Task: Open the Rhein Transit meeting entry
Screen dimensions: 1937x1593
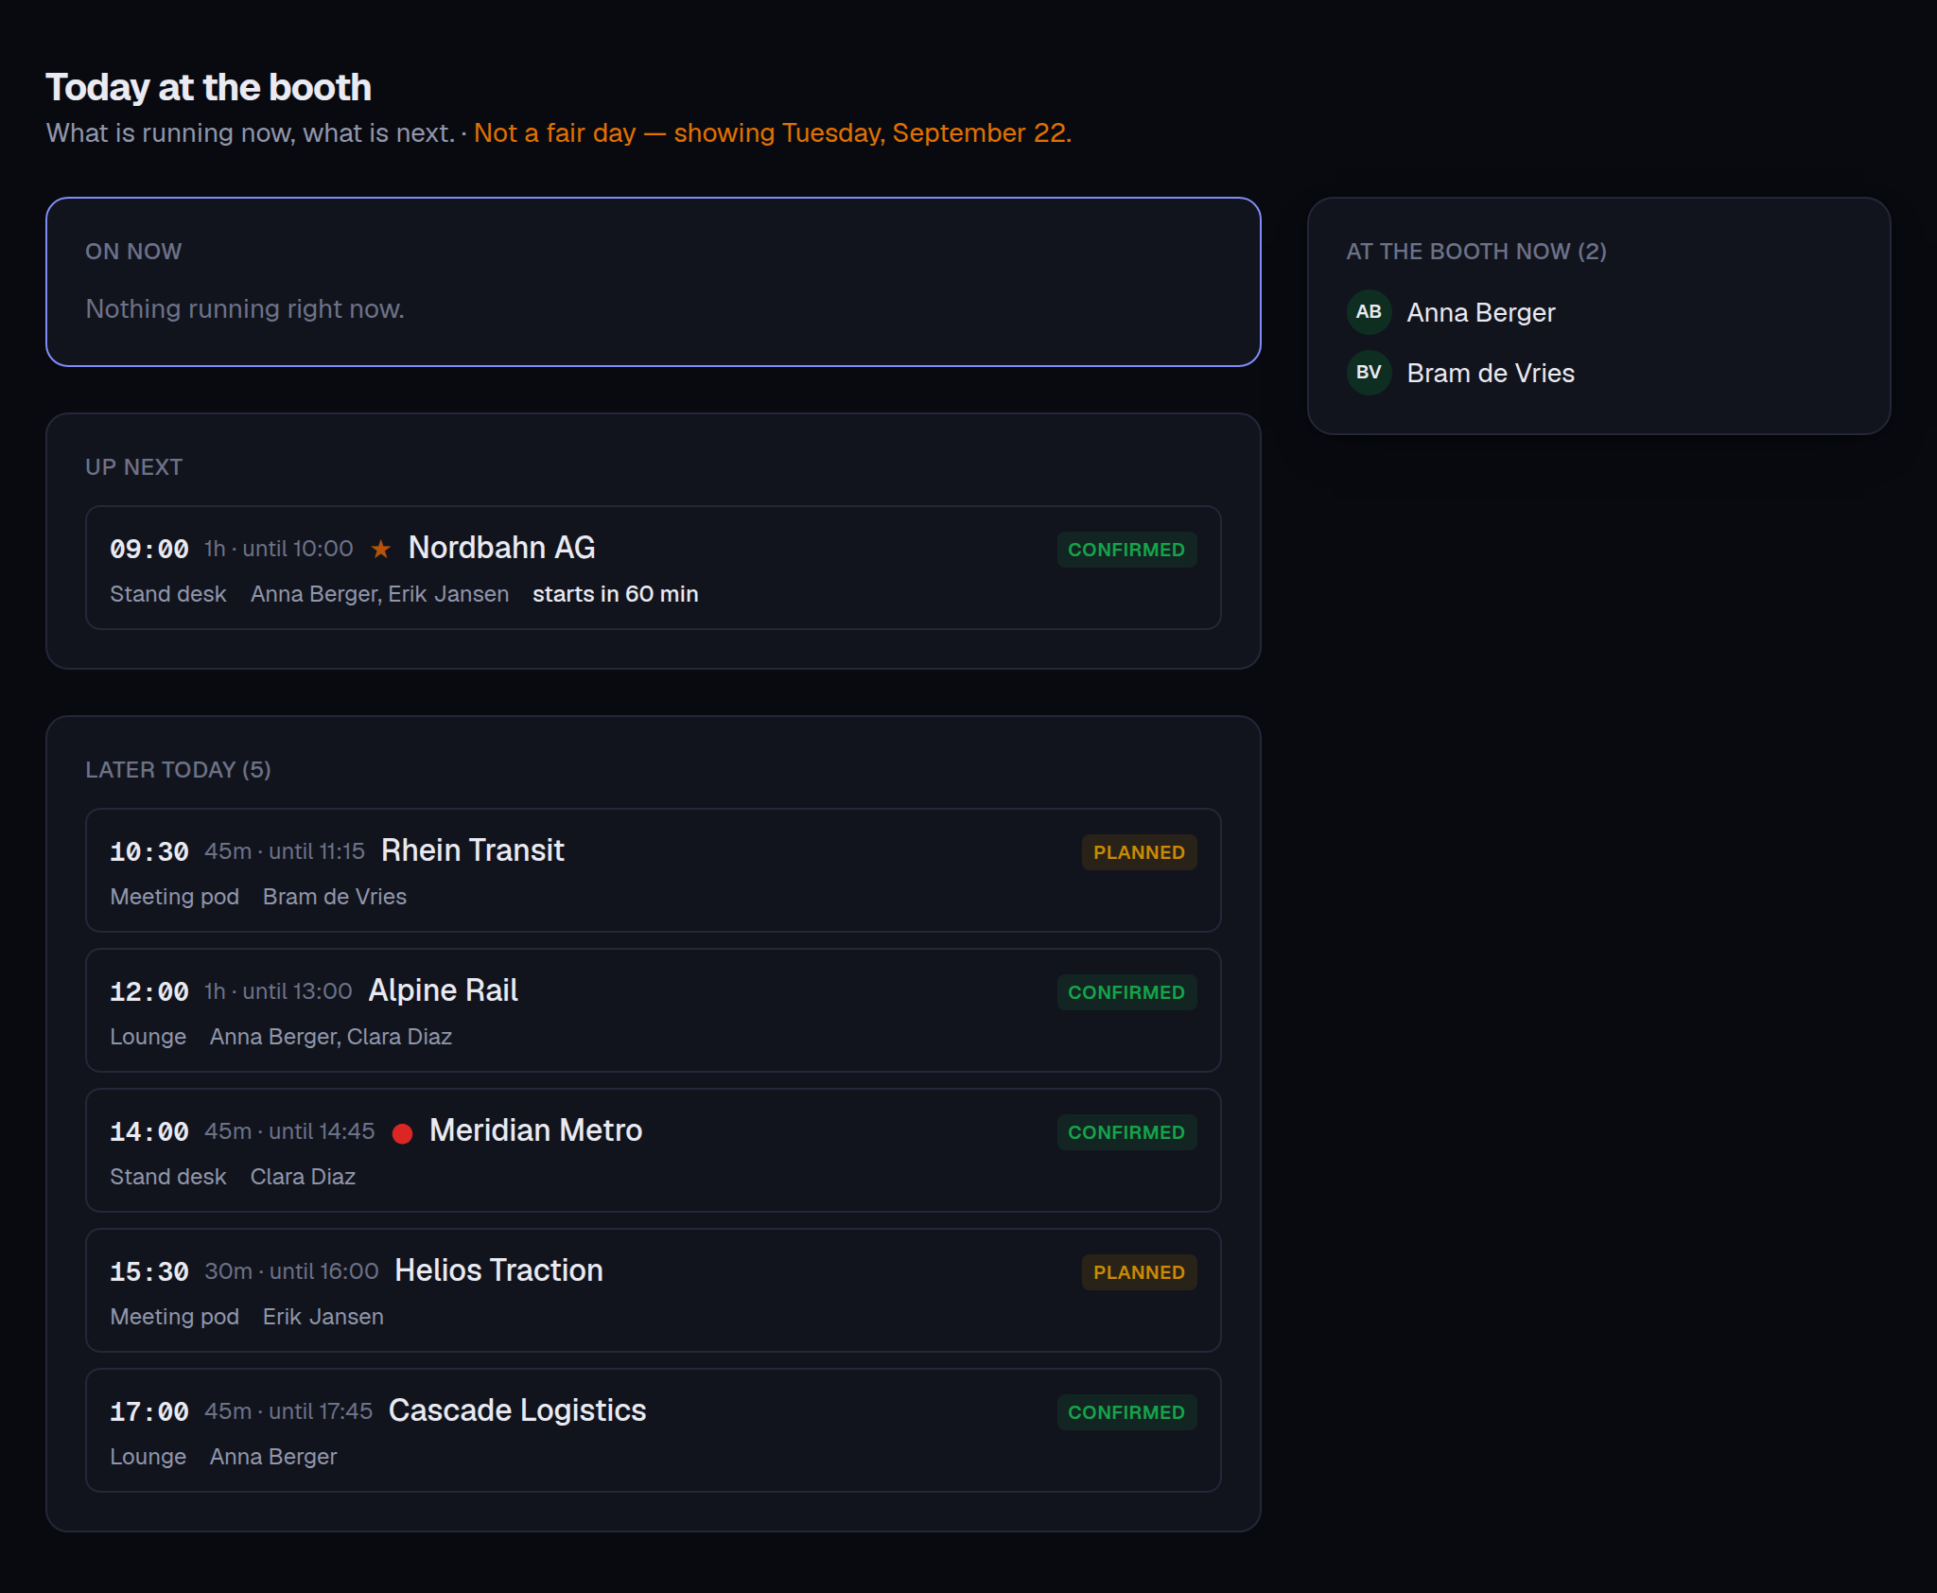Action: [654, 870]
